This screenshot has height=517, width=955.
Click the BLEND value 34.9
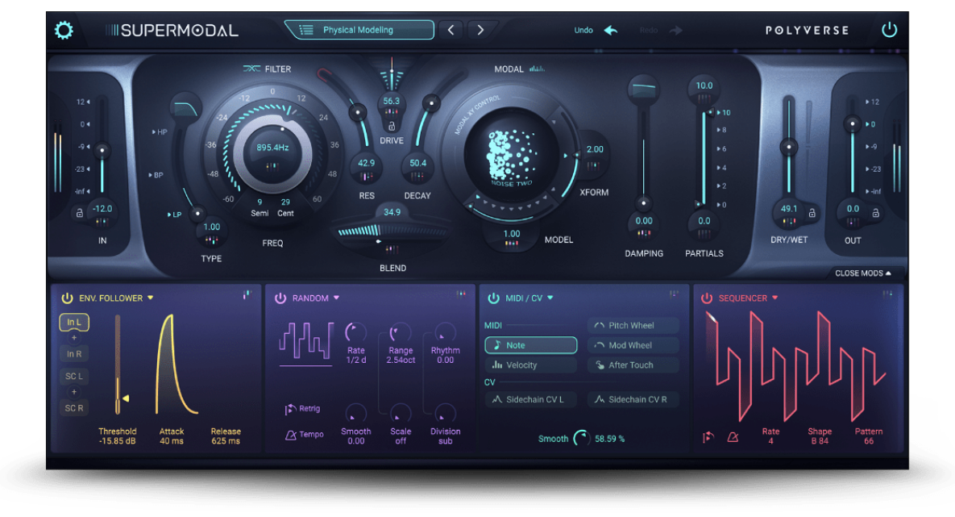(392, 212)
